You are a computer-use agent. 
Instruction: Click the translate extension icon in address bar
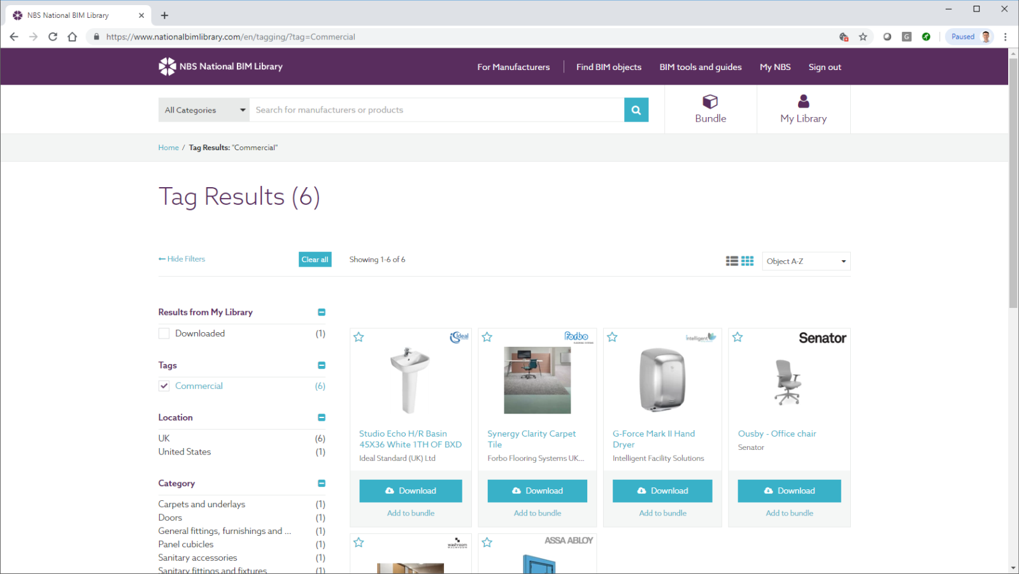pos(844,37)
